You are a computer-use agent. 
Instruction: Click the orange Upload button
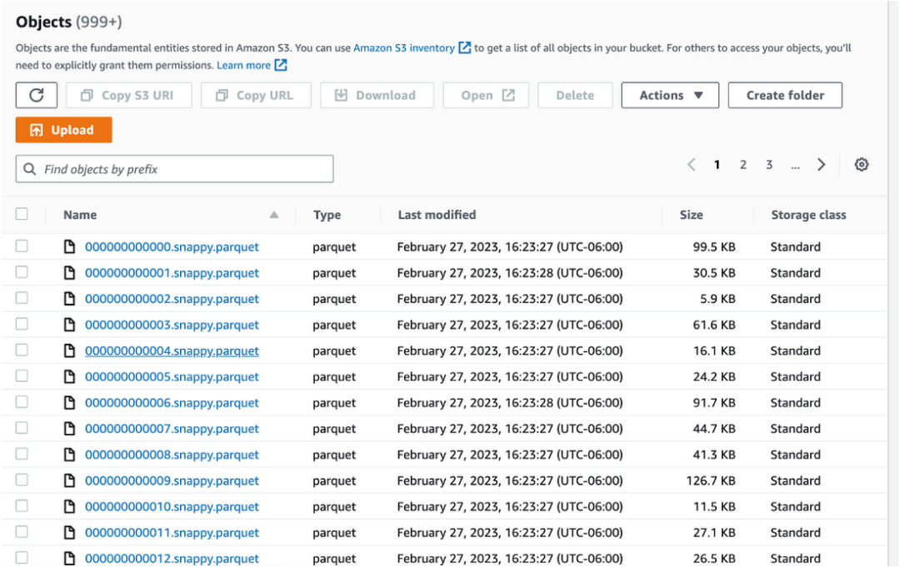click(x=63, y=130)
